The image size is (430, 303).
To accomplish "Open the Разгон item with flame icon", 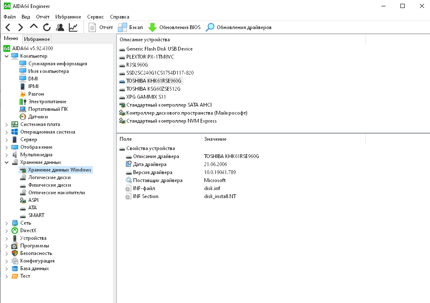I will click(36, 94).
